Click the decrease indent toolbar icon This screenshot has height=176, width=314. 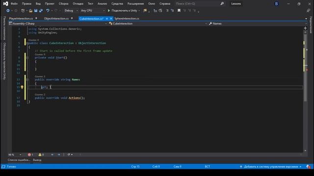point(167,11)
